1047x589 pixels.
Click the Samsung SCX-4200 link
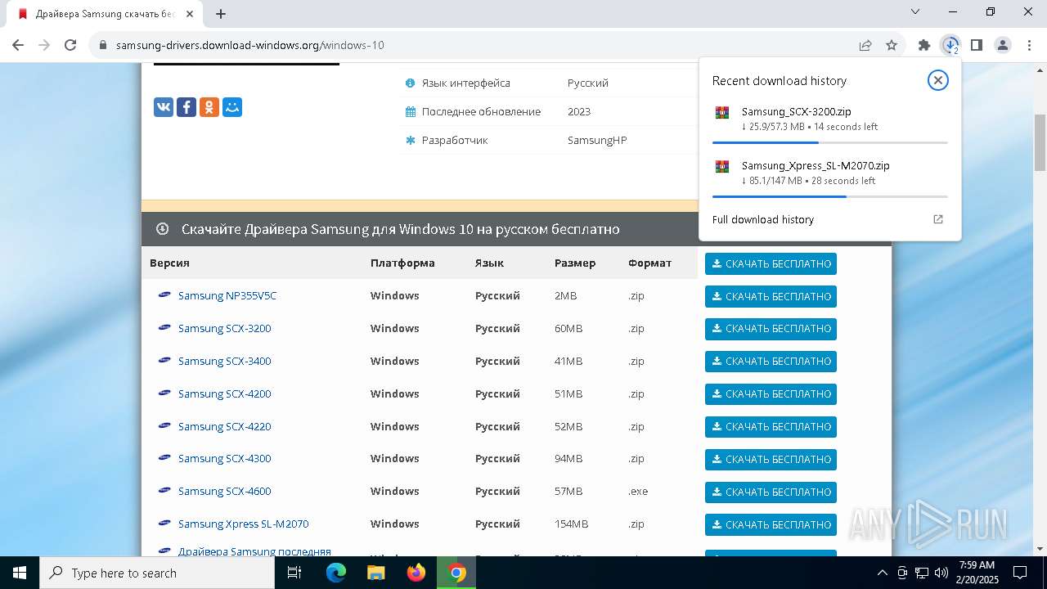click(x=224, y=393)
